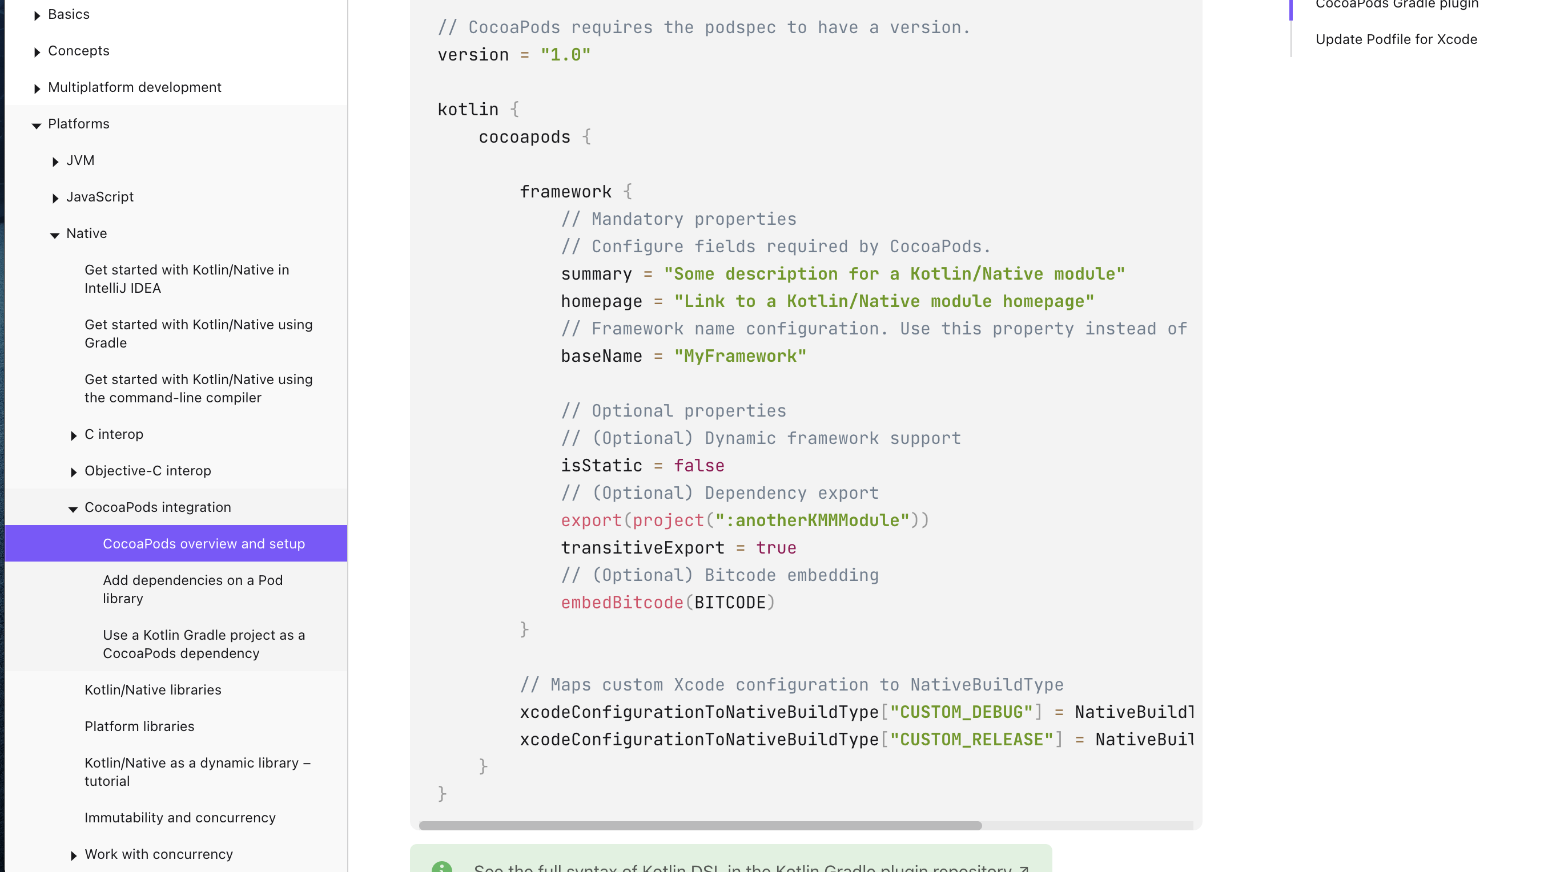Expand the JavaScript tree arrow
This screenshot has width=1552, height=872.
point(55,198)
